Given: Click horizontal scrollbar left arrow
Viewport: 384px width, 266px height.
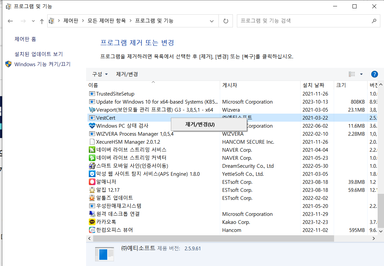Looking at the screenshot, I should coord(89,238).
